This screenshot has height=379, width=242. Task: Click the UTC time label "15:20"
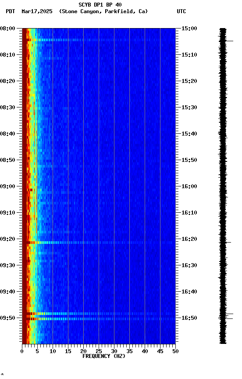[x=189, y=81]
